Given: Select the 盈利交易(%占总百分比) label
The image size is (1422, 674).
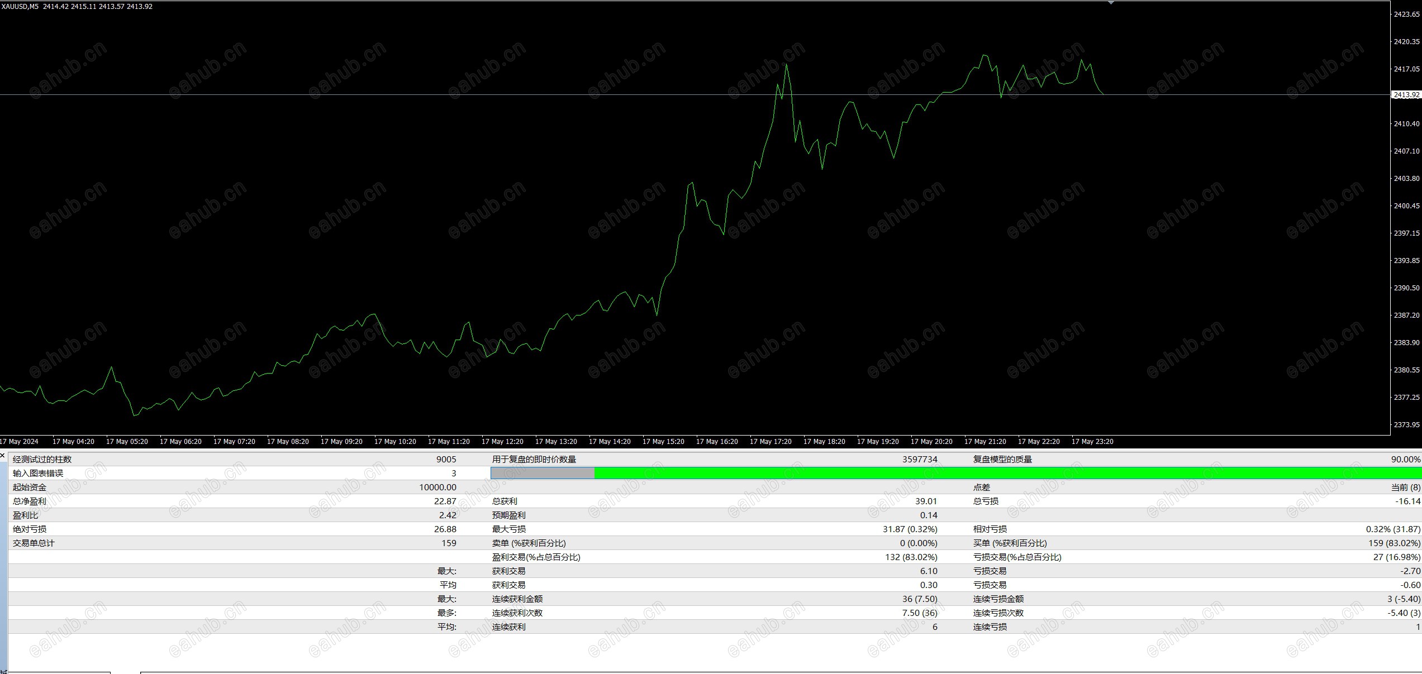Looking at the screenshot, I should [x=536, y=557].
